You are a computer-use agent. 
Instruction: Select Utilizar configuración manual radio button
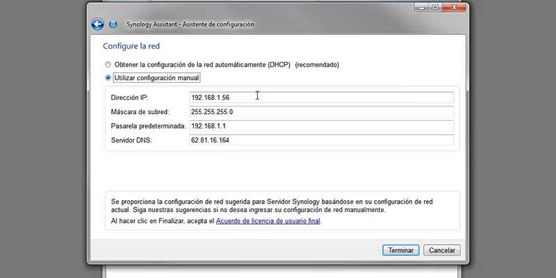tap(108, 78)
